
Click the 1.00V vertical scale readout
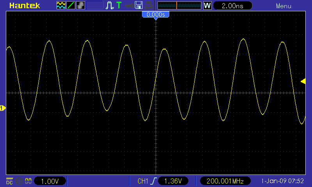click(50, 181)
